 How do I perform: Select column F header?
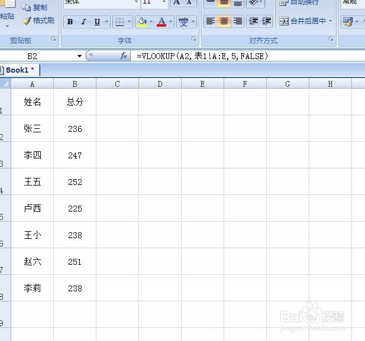pyautogui.click(x=245, y=84)
